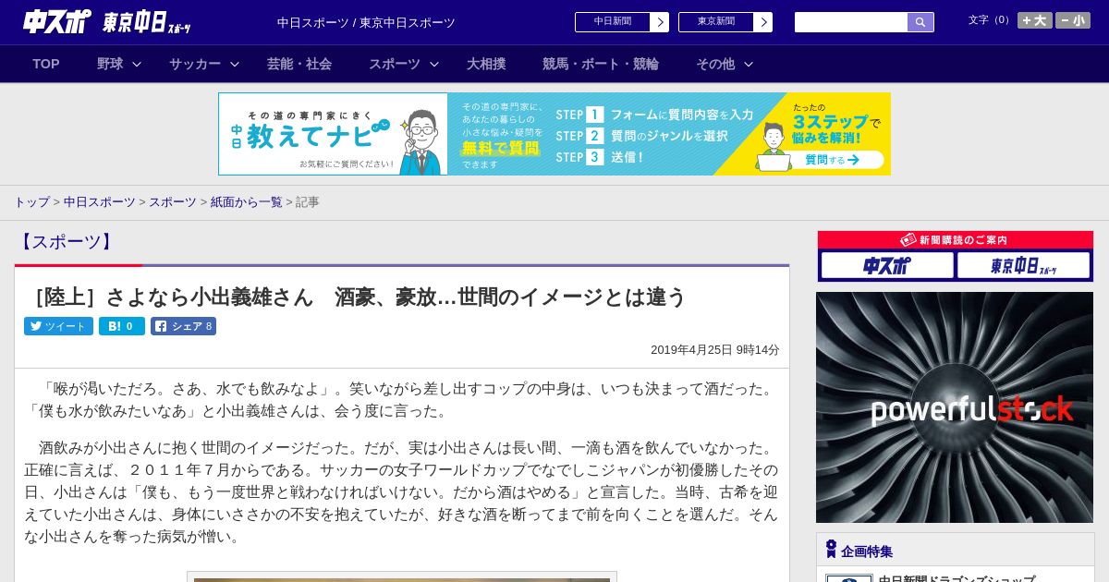1109x582 pixels.
Task: Click header text 中日スポーツ / 東京中日スポーツ
Action: (366, 22)
